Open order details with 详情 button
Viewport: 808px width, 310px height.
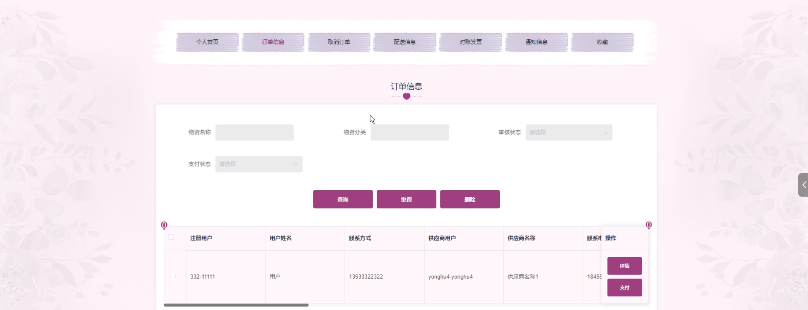point(624,266)
